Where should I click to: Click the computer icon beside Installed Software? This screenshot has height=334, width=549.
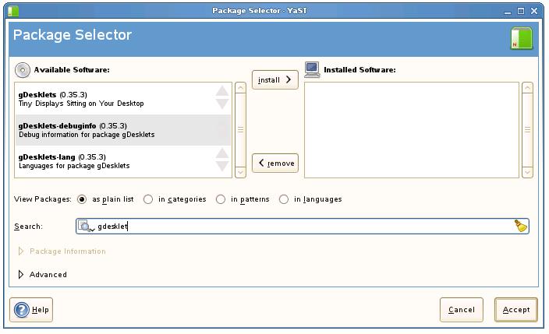click(x=312, y=69)
